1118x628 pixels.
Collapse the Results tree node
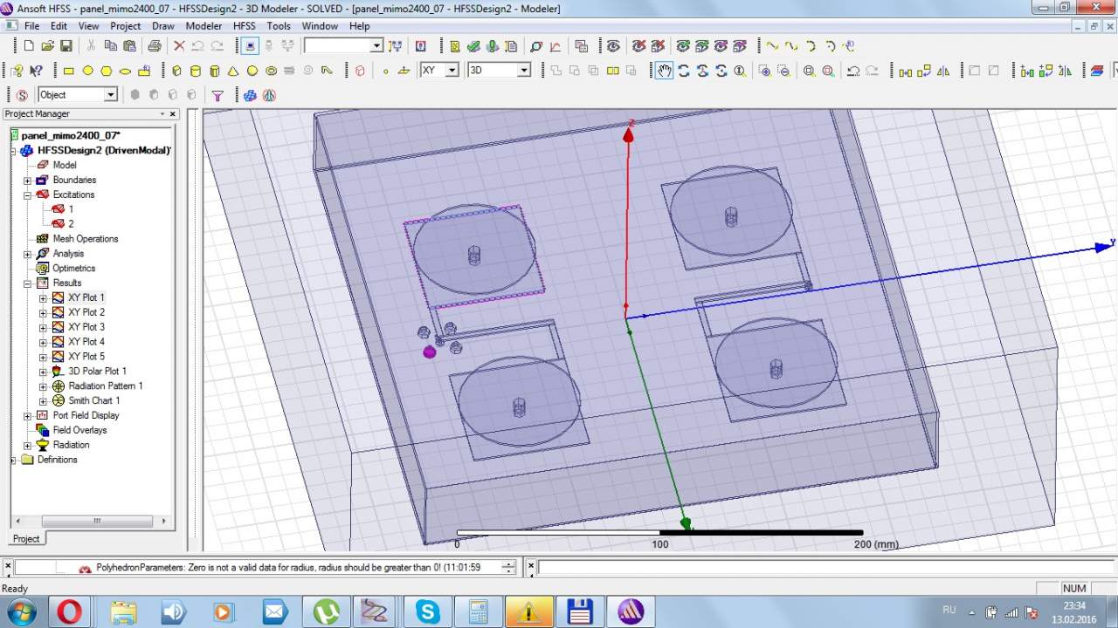pyautogui.click(x=27, y=283)
